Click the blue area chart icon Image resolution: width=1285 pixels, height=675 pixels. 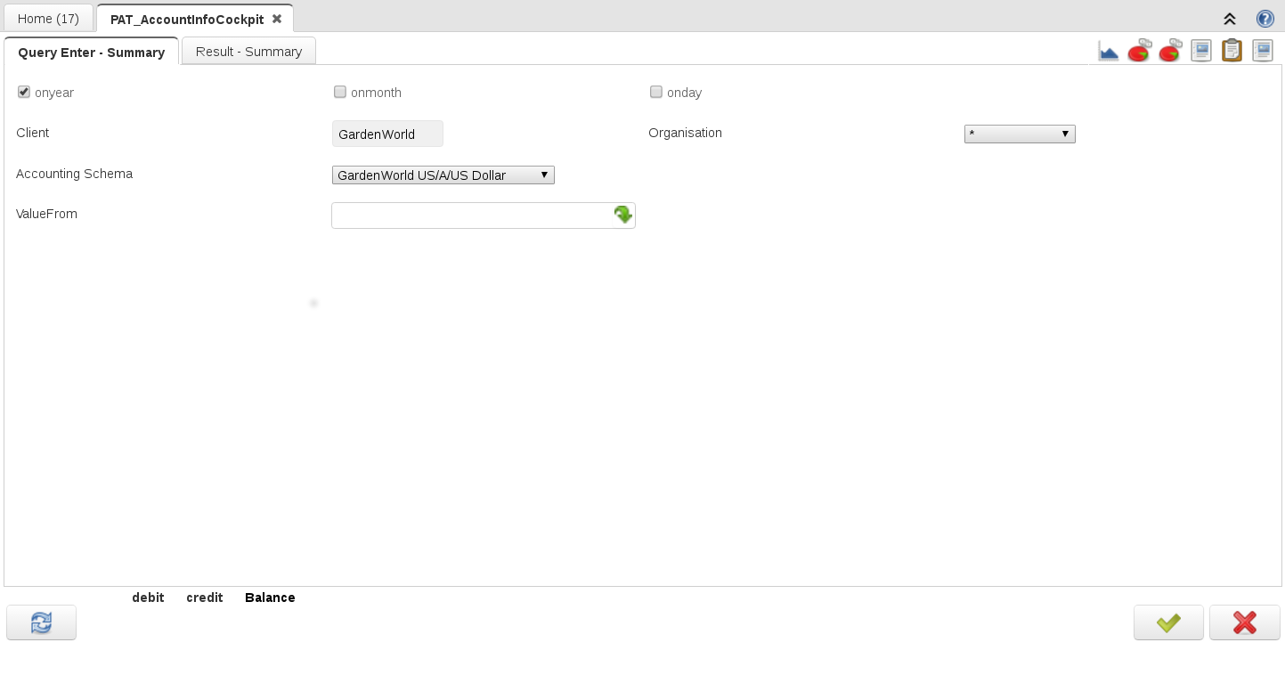click(1108, 52)
